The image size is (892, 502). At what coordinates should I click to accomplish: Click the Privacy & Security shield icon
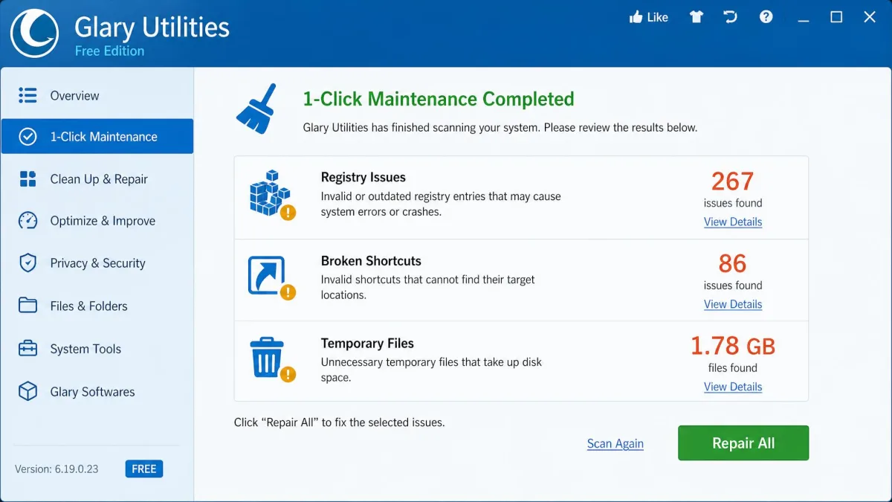[x=28, y=263]
